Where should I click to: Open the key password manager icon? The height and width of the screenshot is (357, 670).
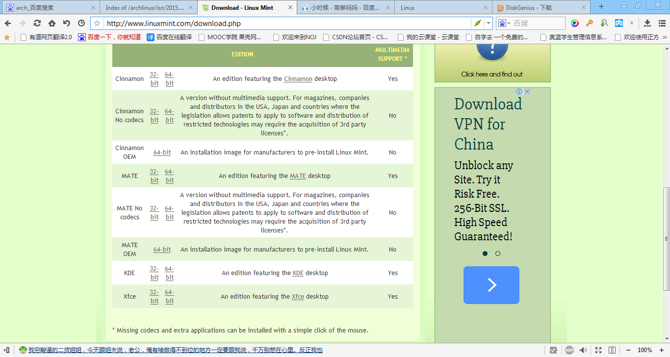(x=590, y=23)
